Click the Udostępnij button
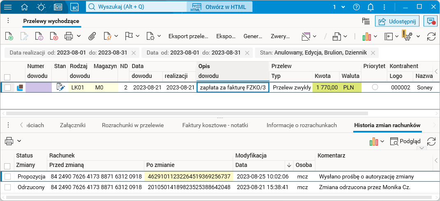440x201 pixels. coord(397,21)
